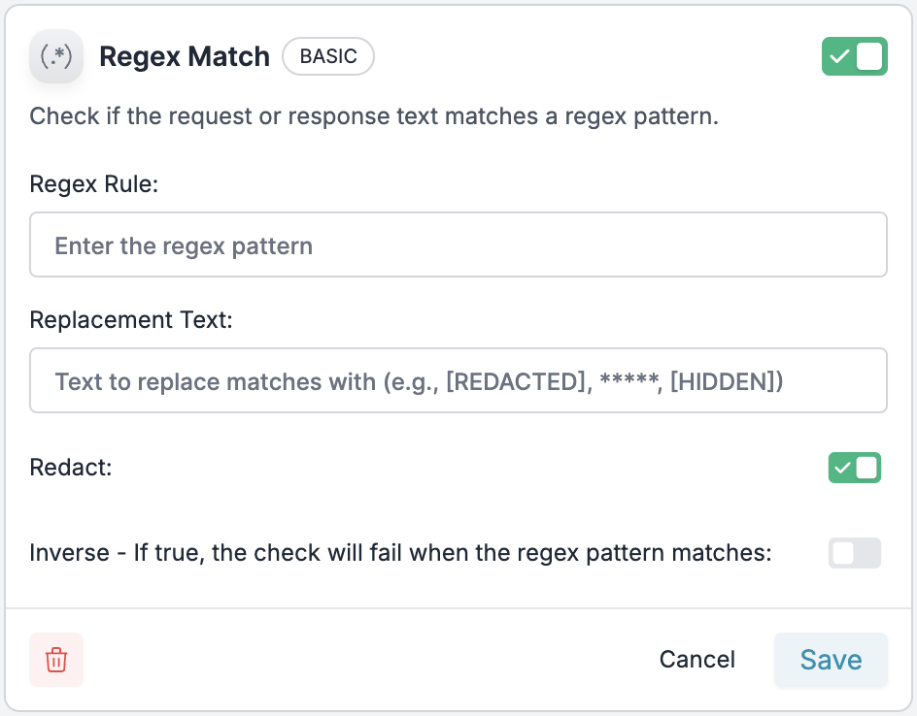This screenshot has height=716, width=917.
Task: Click the checkmark in the header toggle
Action: pyautogui.click(x=838, y=57)
